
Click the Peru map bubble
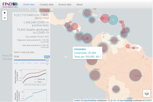coord(95,75)
